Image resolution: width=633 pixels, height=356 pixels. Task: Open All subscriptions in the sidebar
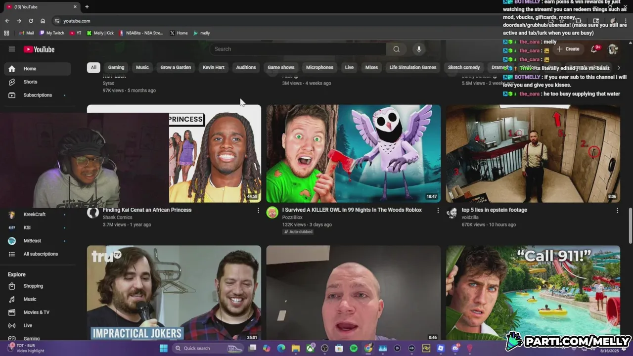37,254
